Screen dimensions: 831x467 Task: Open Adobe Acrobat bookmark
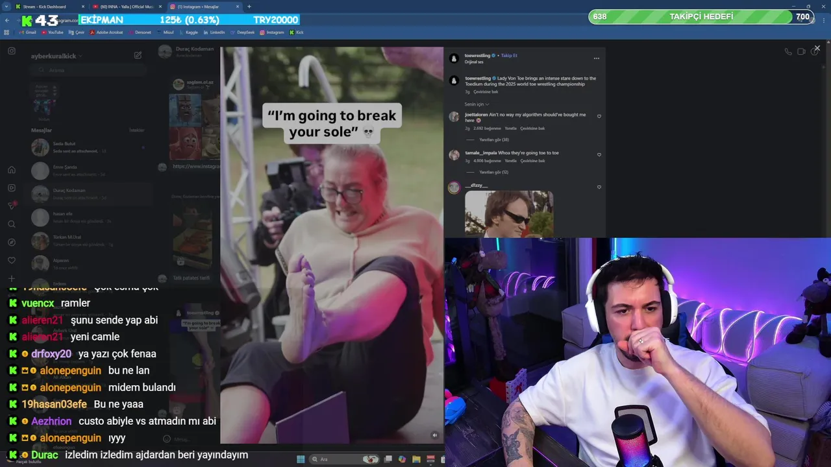tap(106, 32)
